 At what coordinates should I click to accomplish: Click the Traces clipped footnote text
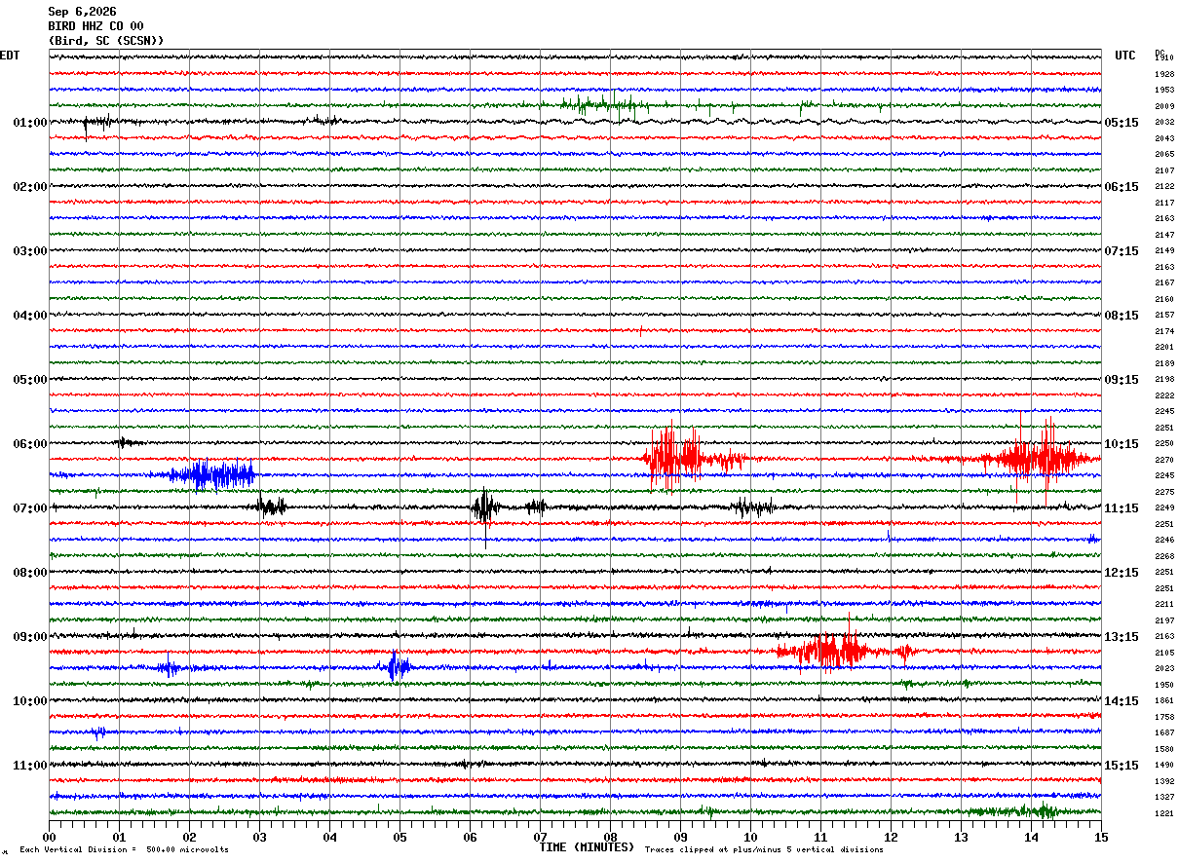pos(764,849)
